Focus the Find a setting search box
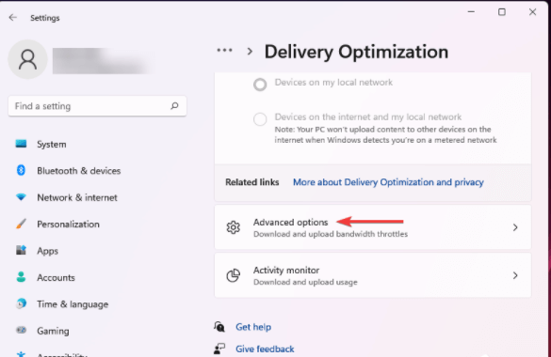The image size is (551, 357). click(x=97, y=106)
